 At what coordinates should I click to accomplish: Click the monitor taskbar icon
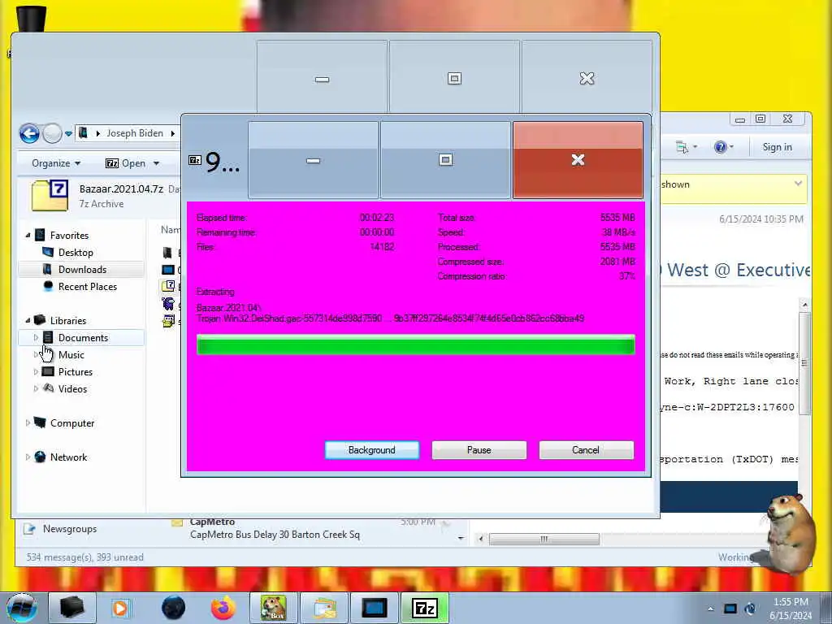[374, 608]
